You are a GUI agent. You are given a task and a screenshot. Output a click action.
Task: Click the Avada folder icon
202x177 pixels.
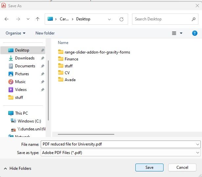(61, 79)
